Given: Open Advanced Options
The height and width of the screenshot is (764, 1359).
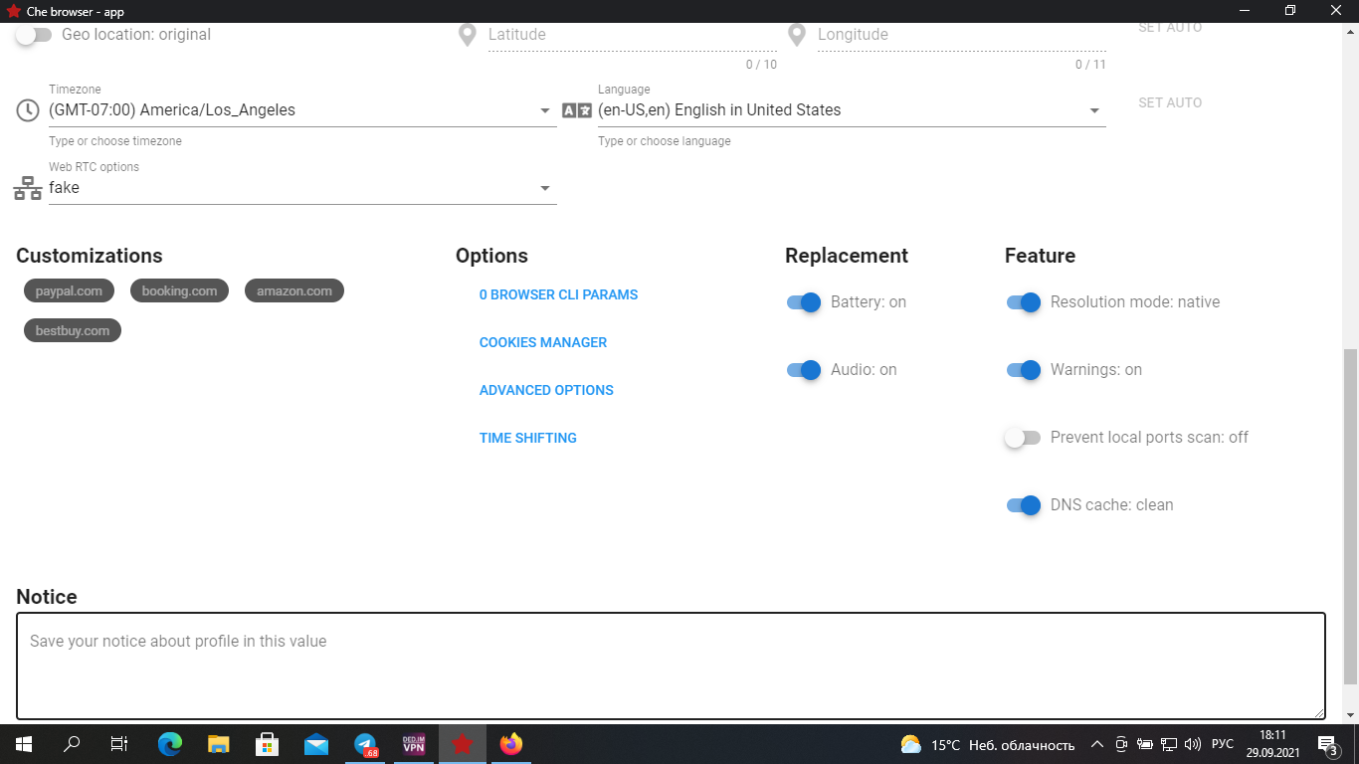Looking at the screenshot, I should pos(546,390).
